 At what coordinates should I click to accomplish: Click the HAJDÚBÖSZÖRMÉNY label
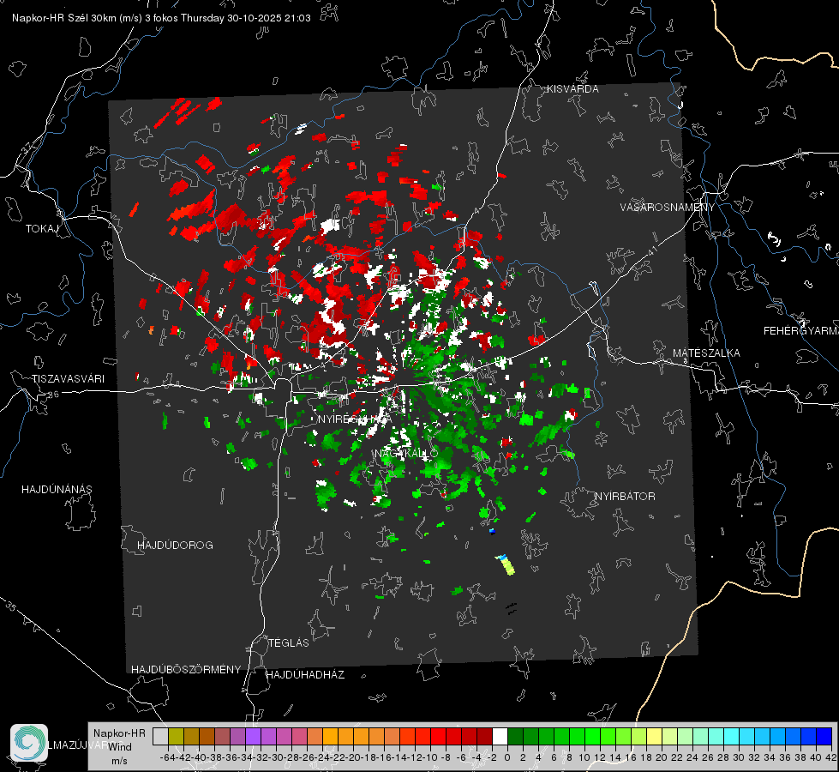click(186, 670)
